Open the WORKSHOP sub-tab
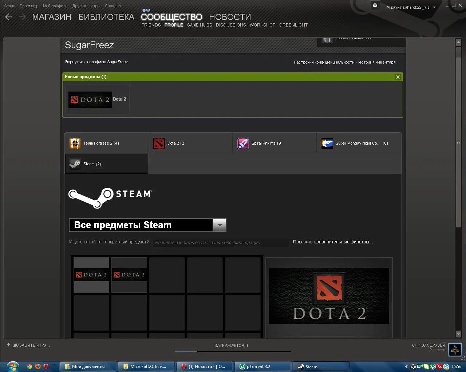 point(262,25)
